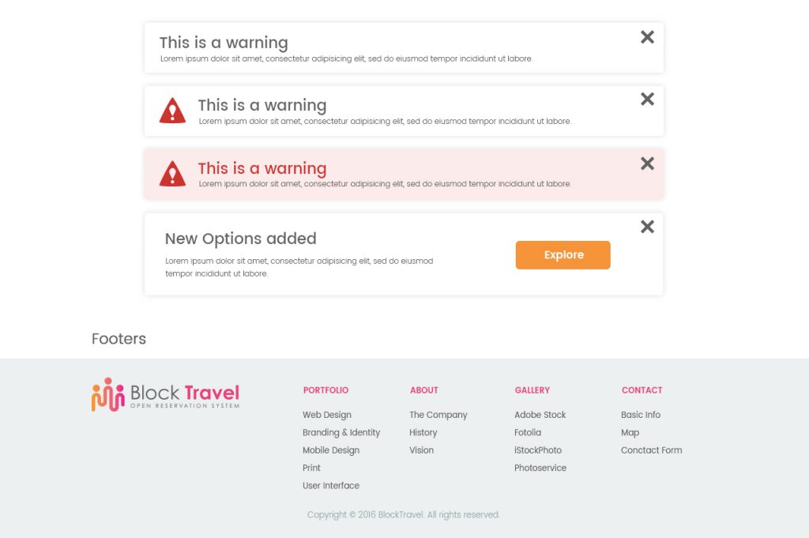Select the User Interface footer link
This screenshot has width=809, height=538.
coord(331,485)
